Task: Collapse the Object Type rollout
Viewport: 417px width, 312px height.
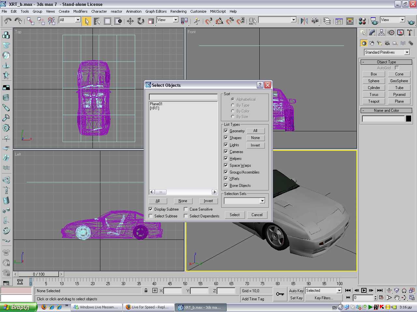Action: (x=386, y=62)
